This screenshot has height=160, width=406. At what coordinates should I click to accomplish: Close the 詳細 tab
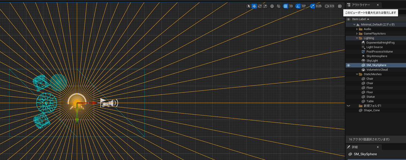[x=378, y=147]
